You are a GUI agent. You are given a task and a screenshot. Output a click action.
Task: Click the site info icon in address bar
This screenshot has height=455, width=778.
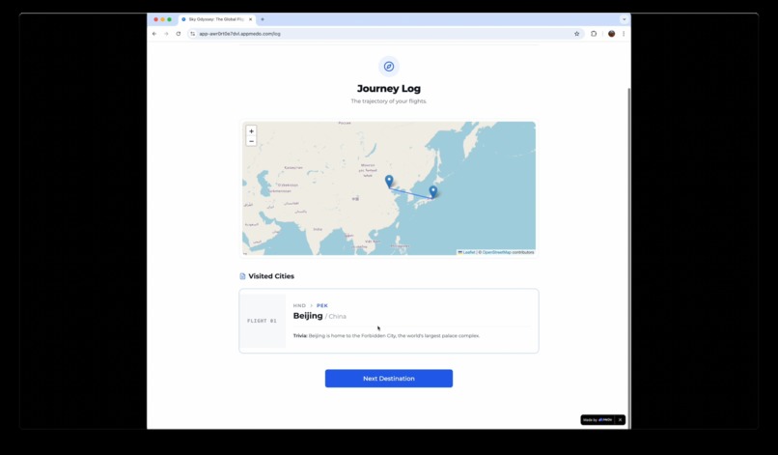pos(192,34)
